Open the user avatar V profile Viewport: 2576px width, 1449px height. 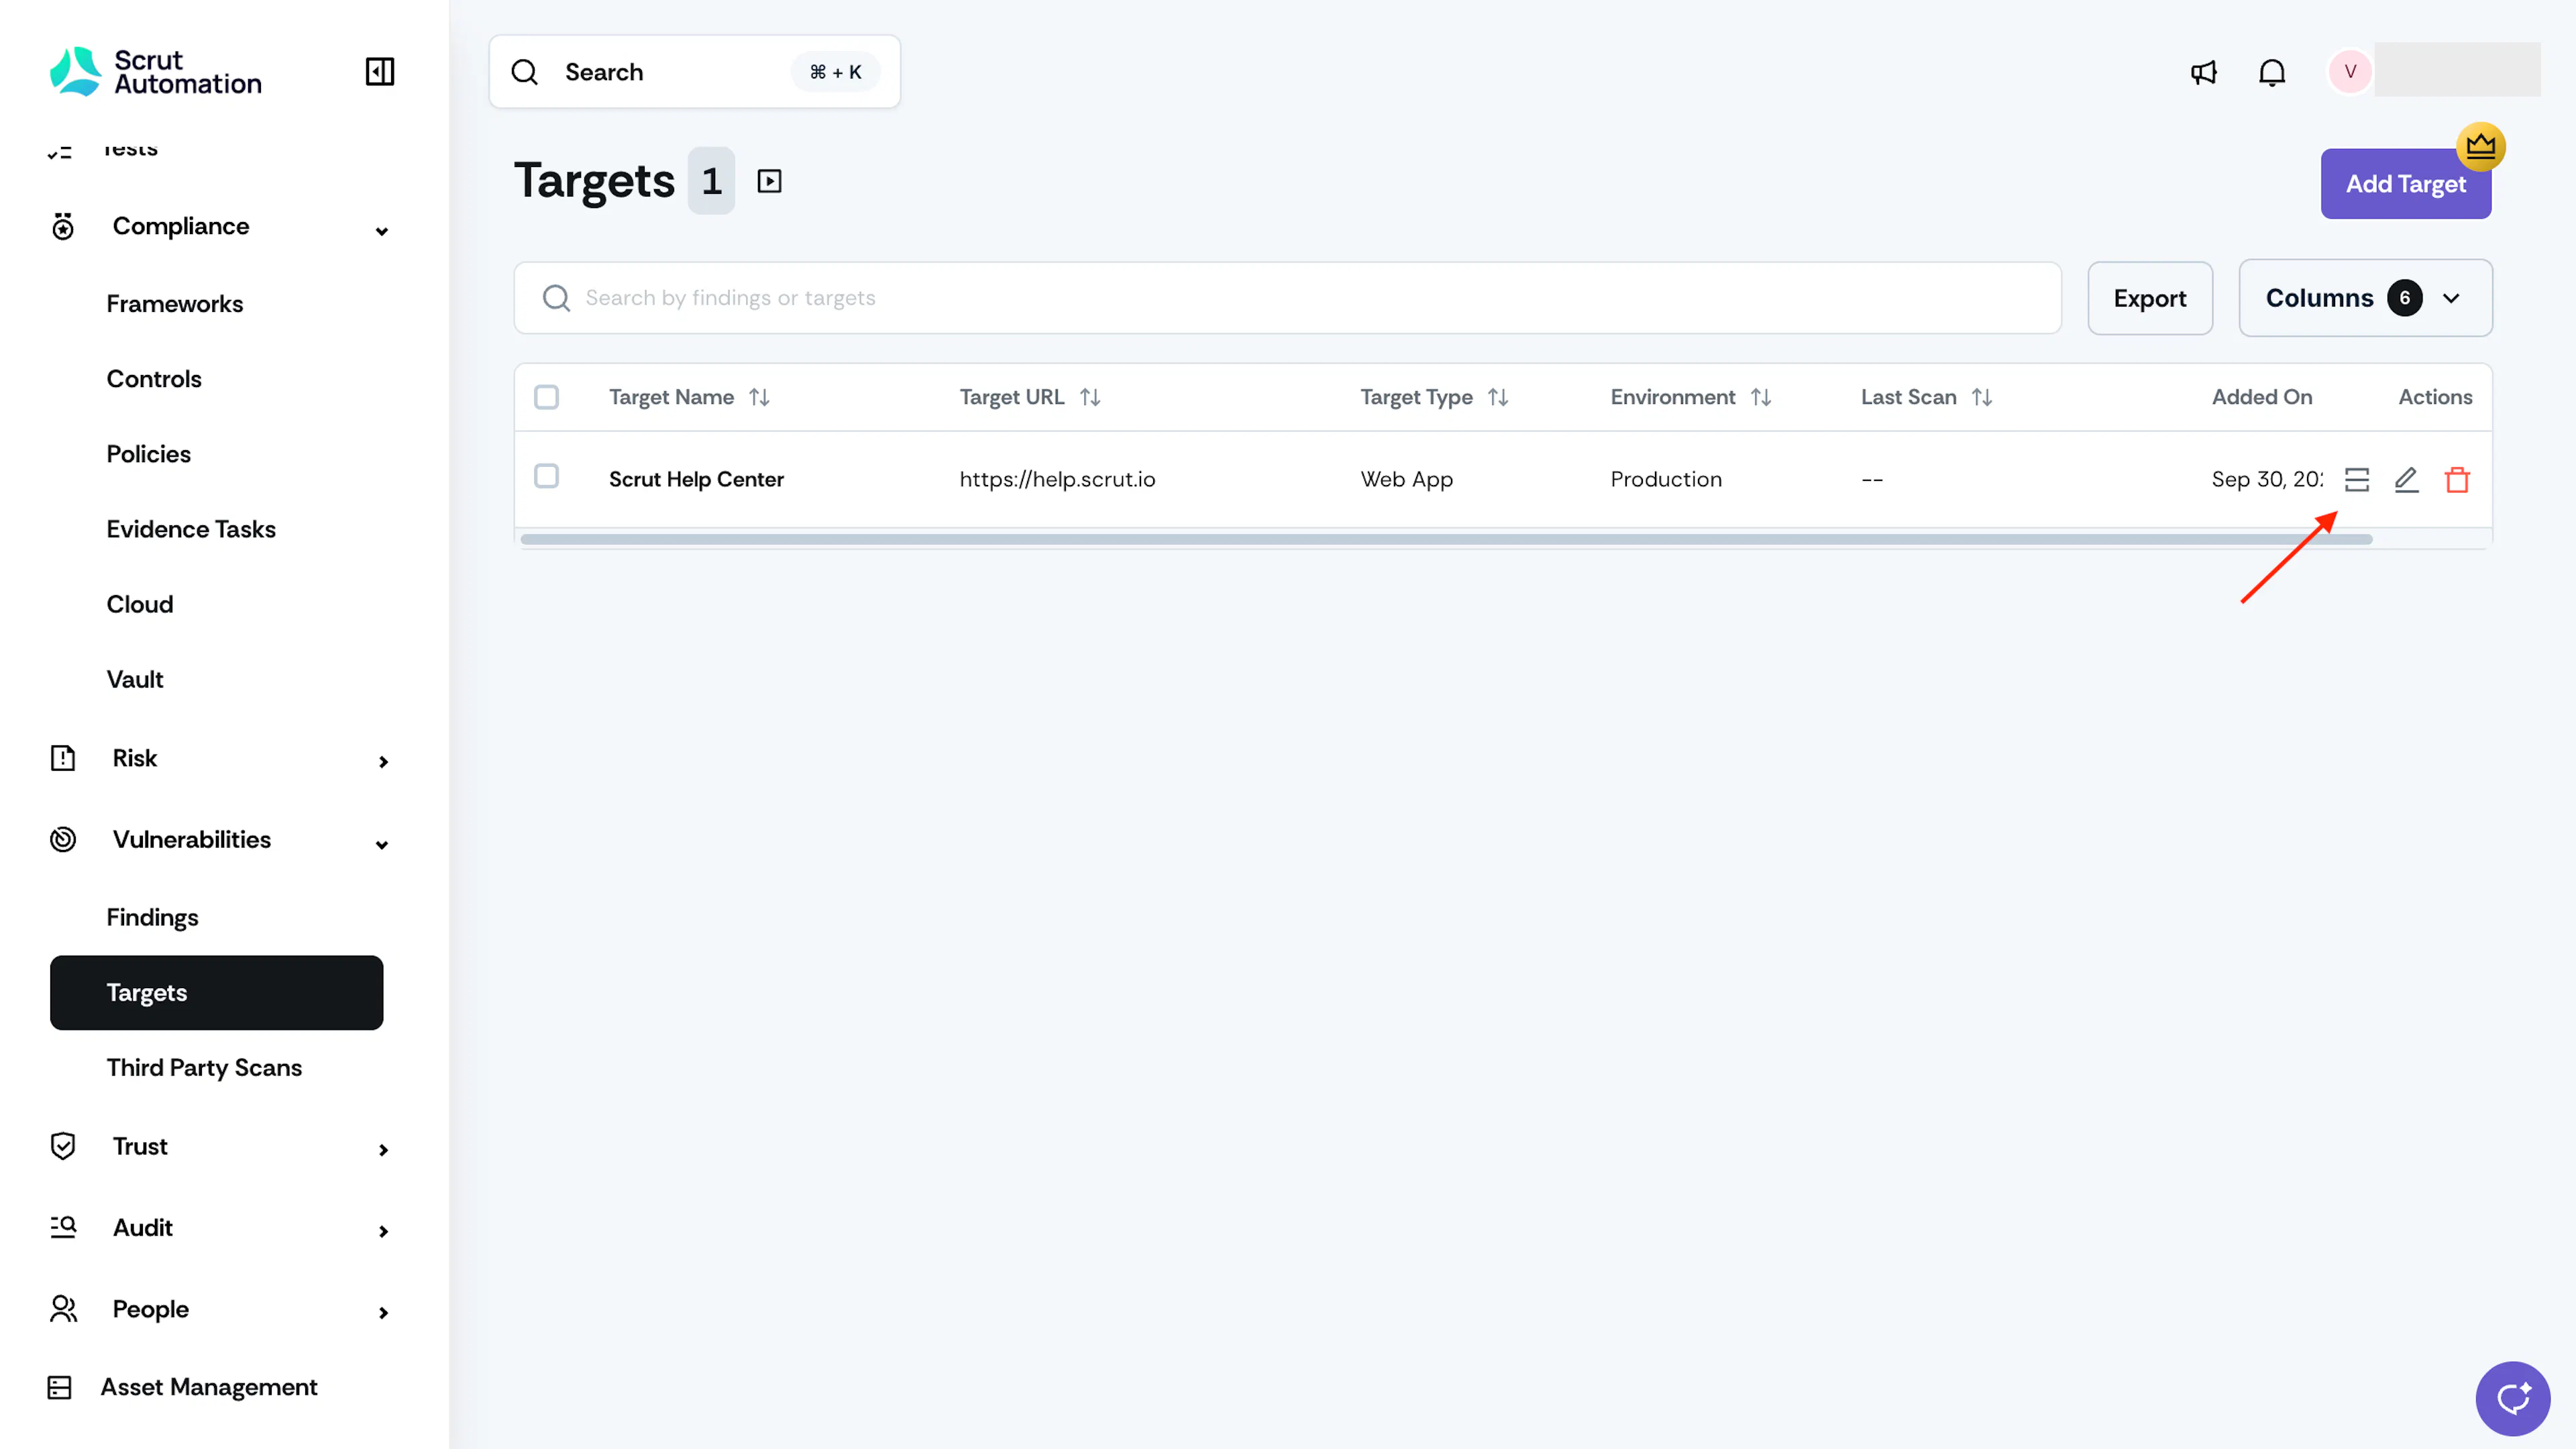click(x=2350, y=71)
